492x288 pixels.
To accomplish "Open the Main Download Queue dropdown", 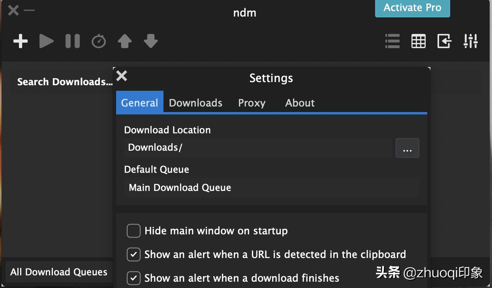I will tap(271, 187).
